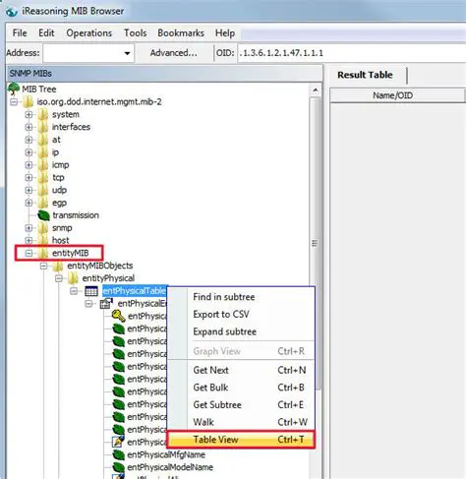This screenshot has height=479, width=466.
Task: Click the snmp folder icon
Action: 42,228
